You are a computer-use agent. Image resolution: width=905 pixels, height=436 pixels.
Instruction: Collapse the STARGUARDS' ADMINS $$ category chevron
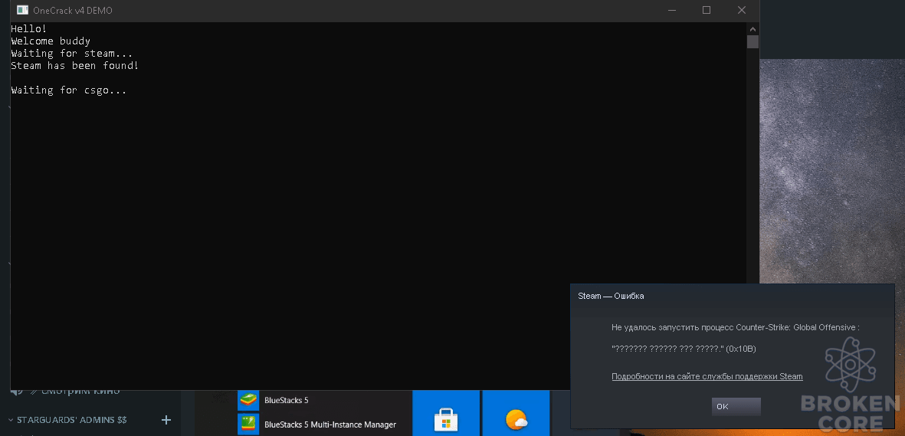[11, 420]
